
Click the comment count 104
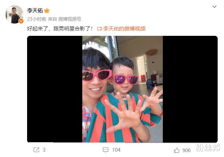[x=116, y=150]
